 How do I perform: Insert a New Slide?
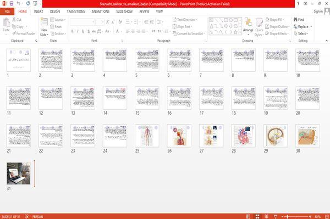pos(44,27)
